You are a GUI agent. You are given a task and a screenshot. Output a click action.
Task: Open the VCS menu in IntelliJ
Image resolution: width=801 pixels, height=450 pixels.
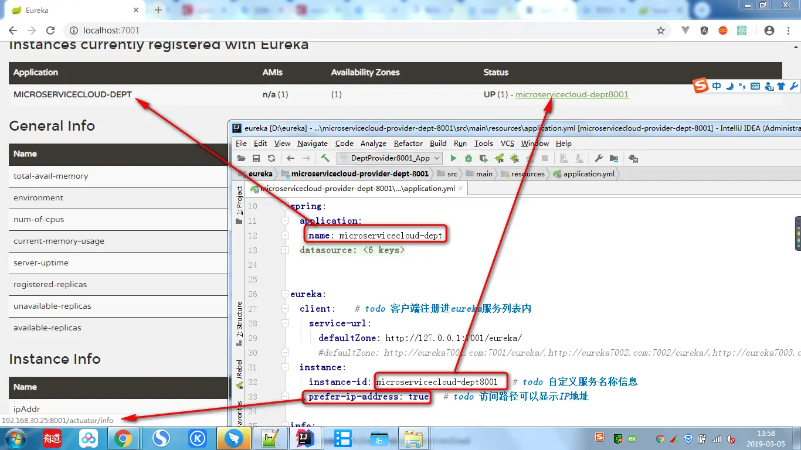tap(507, 144)
